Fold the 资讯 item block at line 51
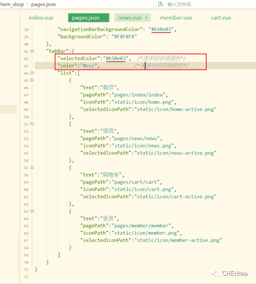Screen dimensions: 256x284 (x=32, y=124)
